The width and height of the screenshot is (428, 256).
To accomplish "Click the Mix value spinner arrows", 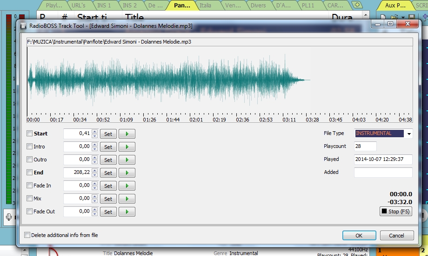I will tap(95, 198).
